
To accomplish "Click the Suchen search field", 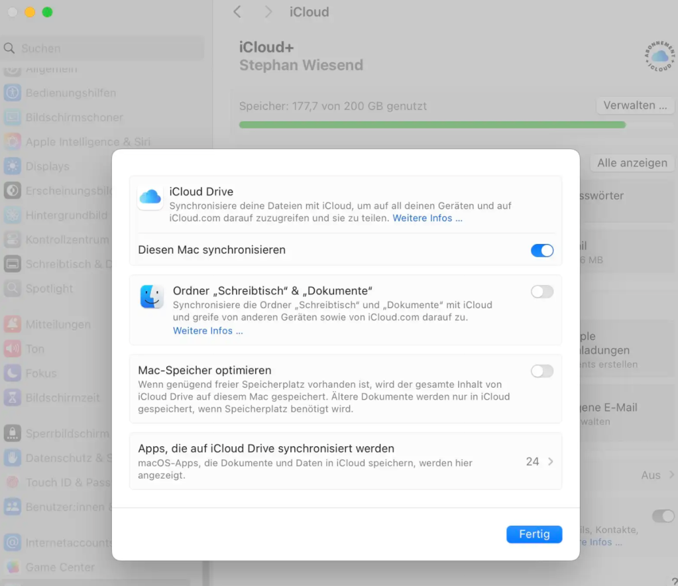I will point(103,48).
